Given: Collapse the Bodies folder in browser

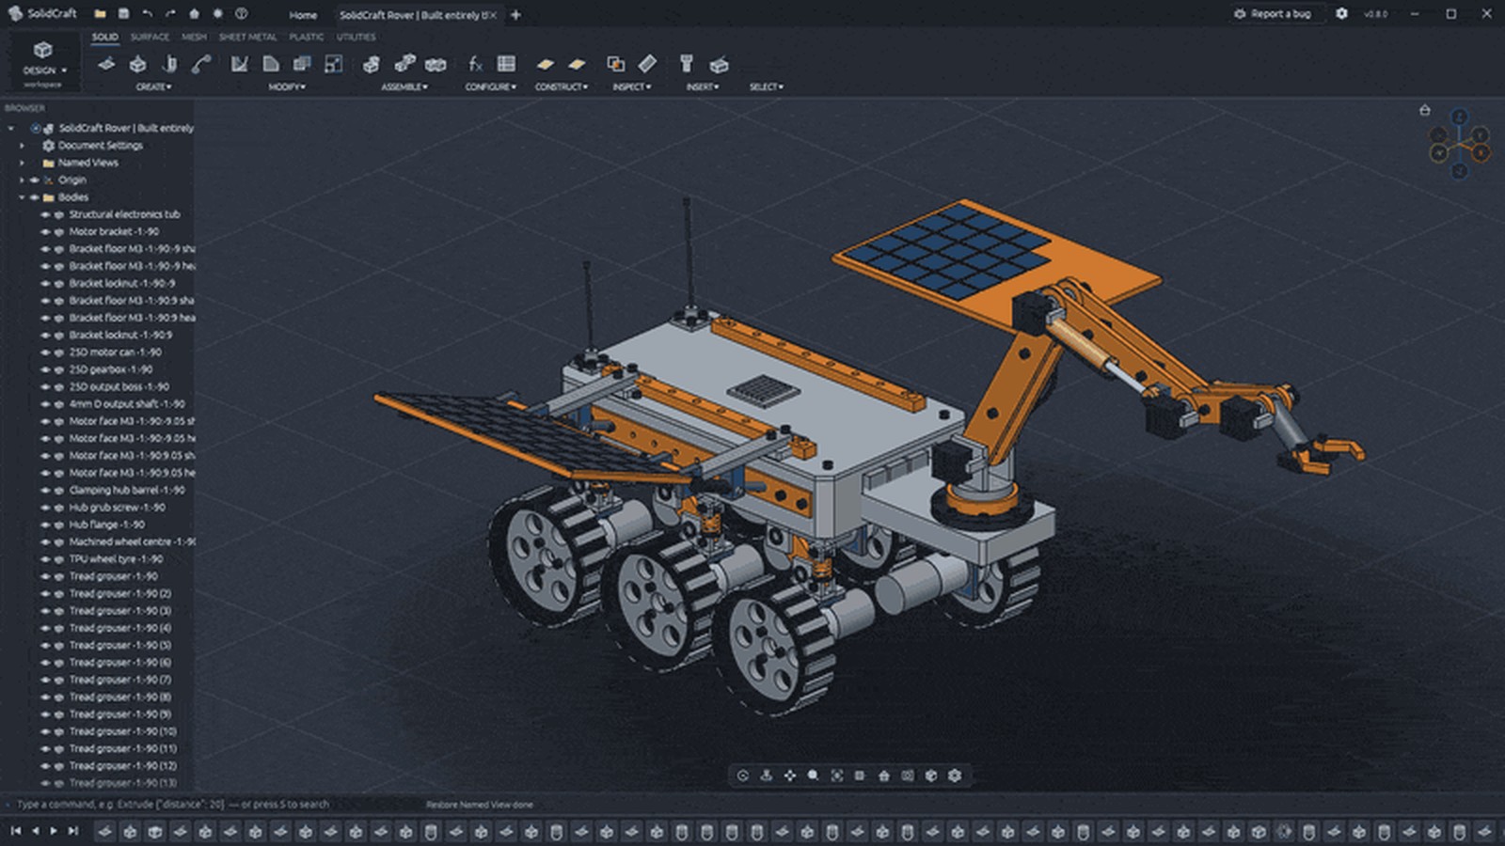Looking at the screenshot, I should (x=22, y=197).
